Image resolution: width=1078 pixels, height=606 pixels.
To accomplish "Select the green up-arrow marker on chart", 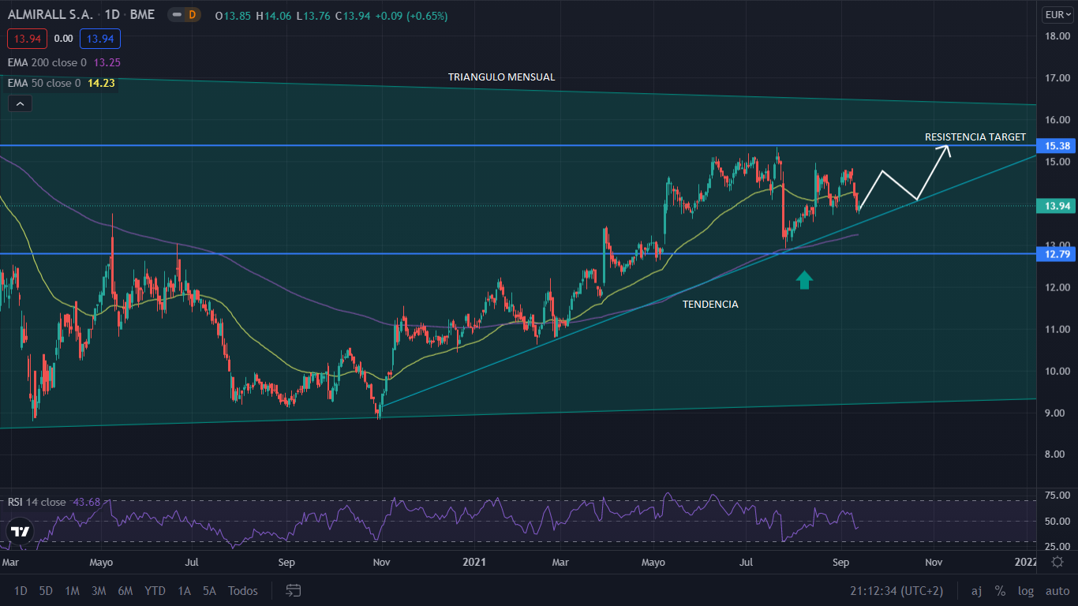I will tap(803, 279).
